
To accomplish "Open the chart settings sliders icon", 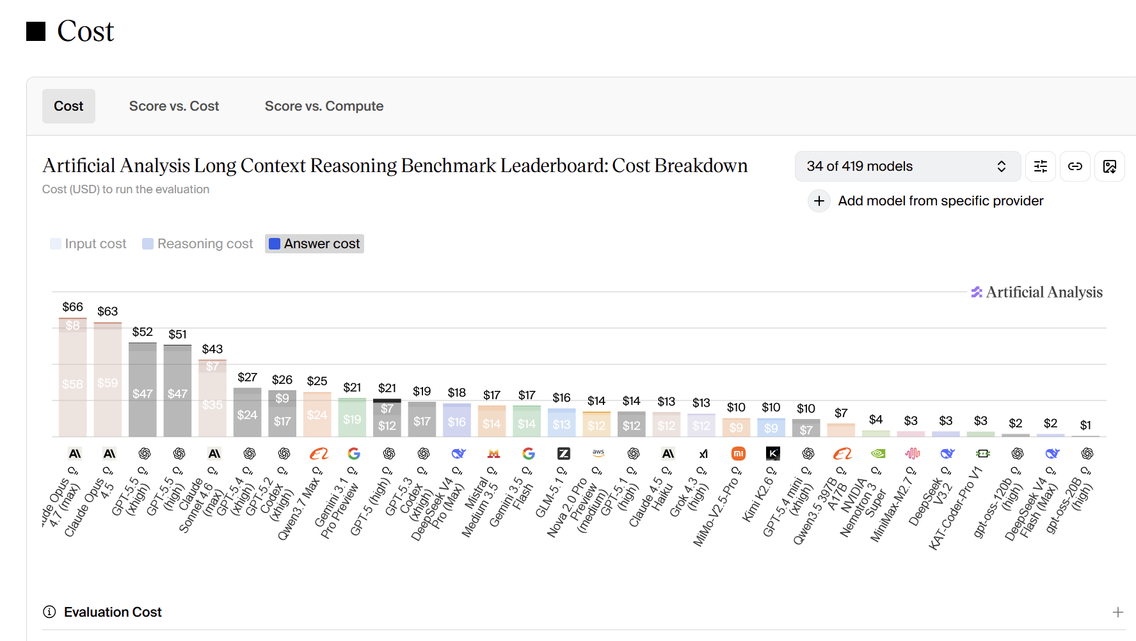I will (x=1041, y=166).
